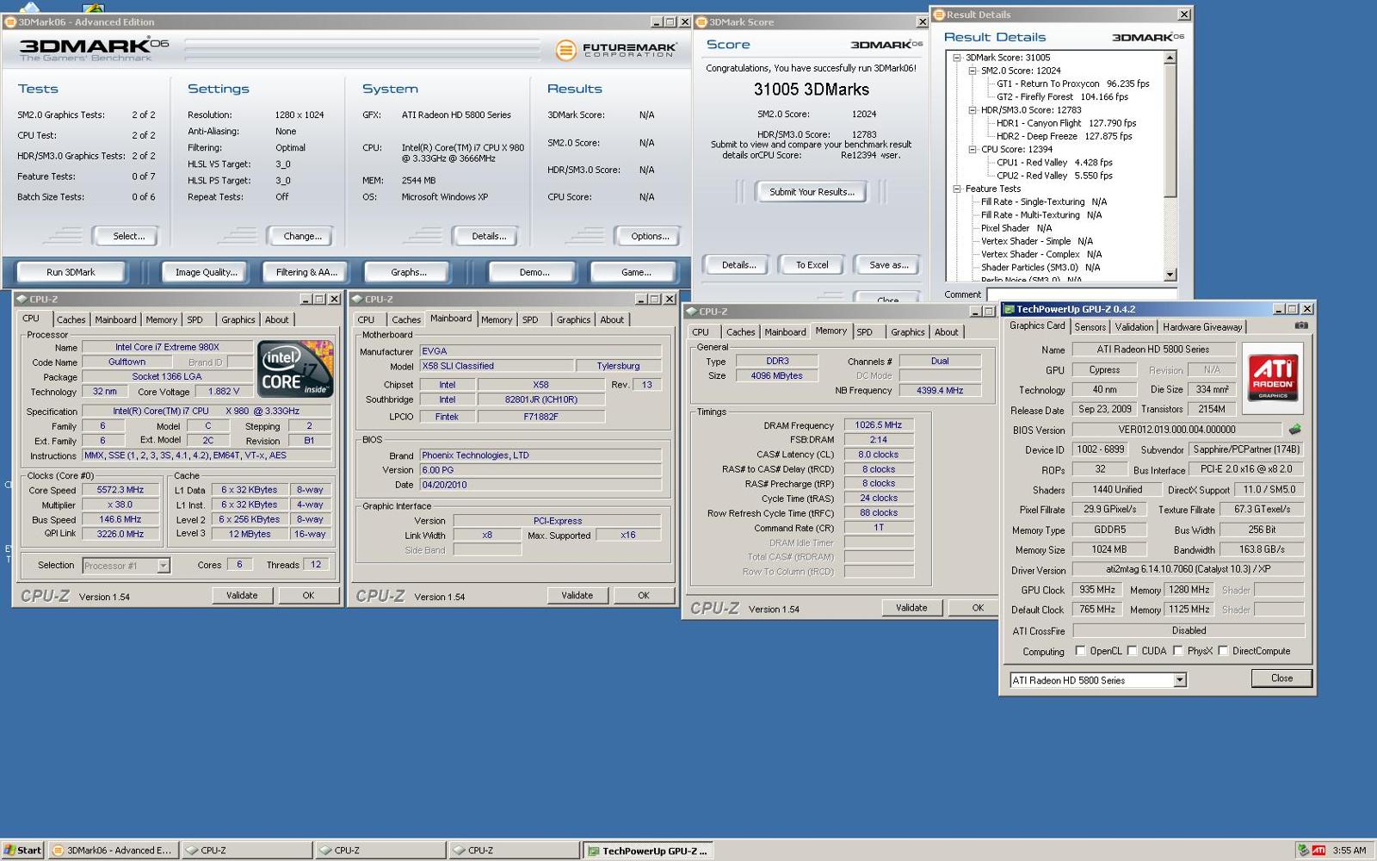Click the 3DMark06 logo in the main window
1377x861 pixels.
93,48
